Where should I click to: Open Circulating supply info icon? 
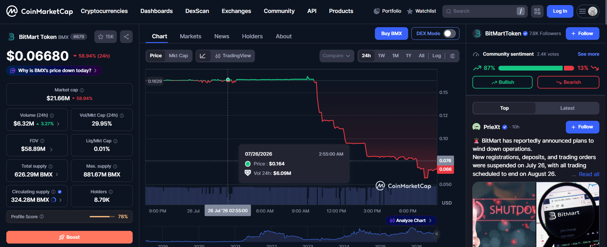(54, 192)
